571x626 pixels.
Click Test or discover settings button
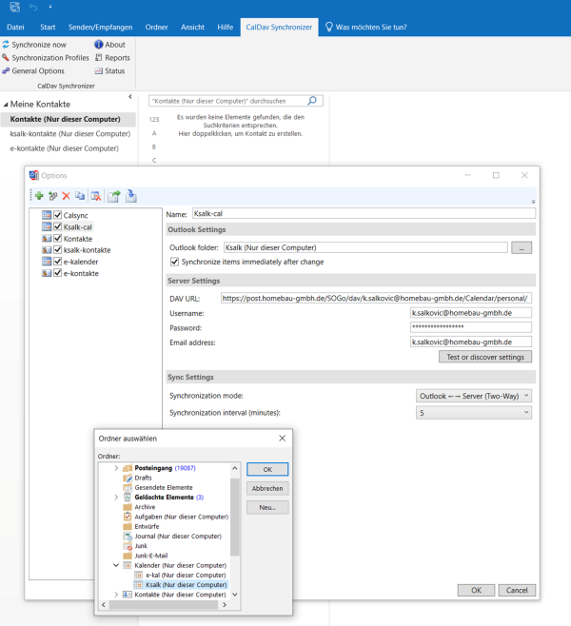click(x=483, y=357)
